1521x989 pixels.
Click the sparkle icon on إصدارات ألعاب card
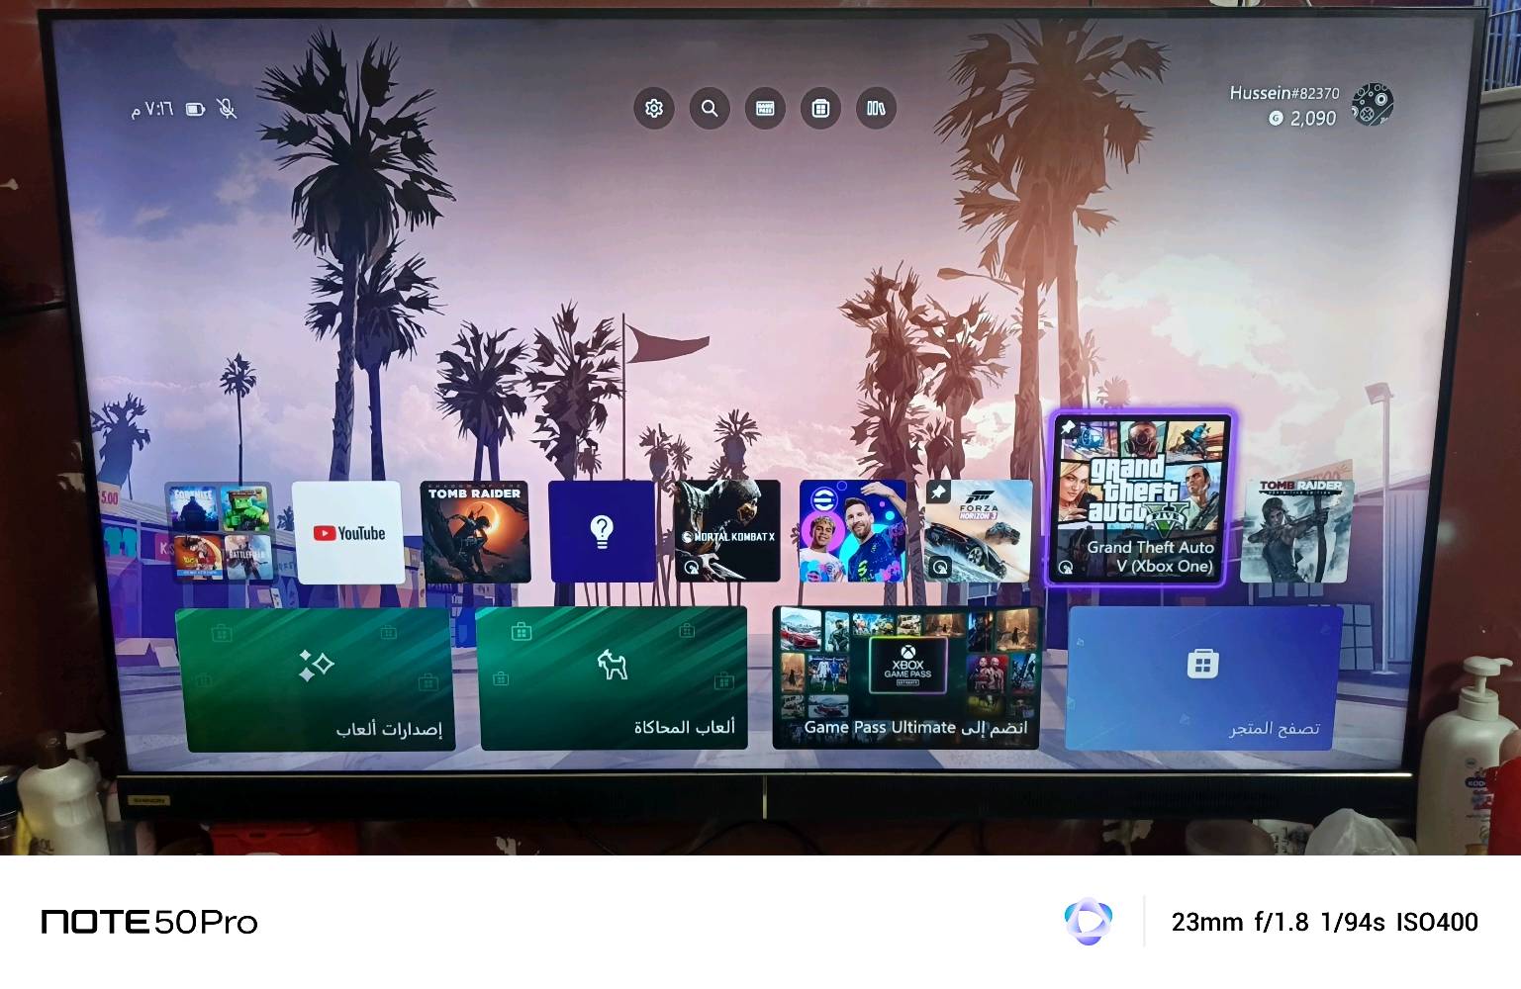[316, 665]
